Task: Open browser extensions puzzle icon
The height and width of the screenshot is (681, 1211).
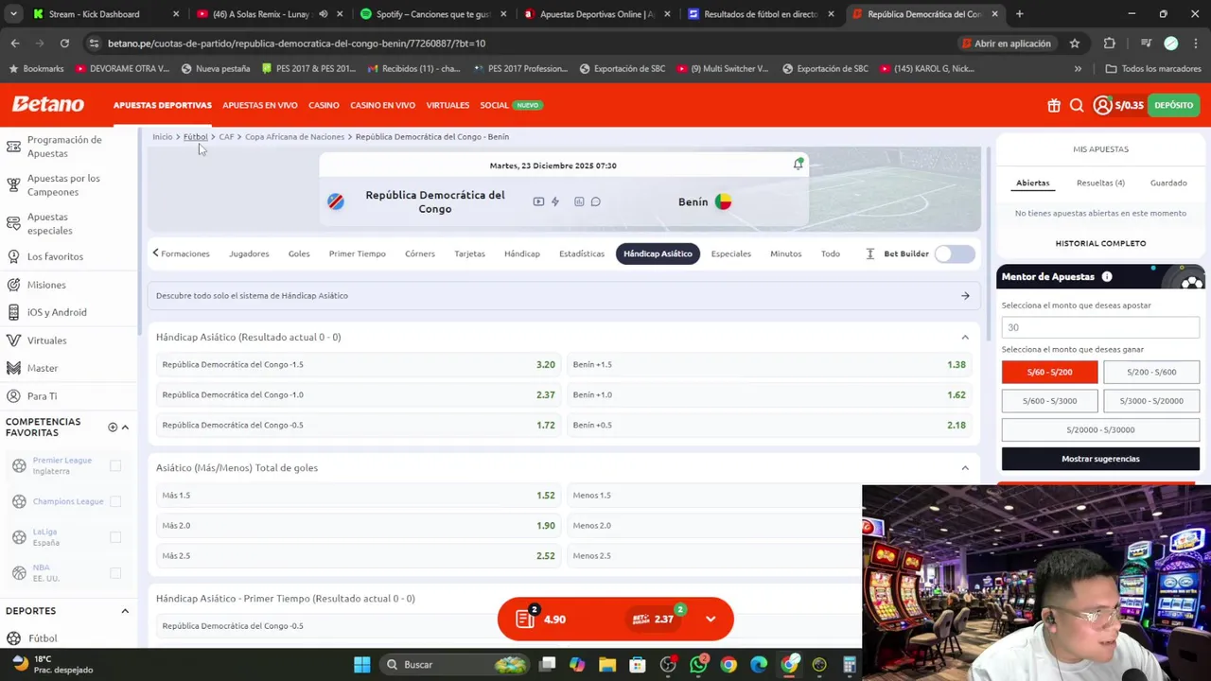Action: click(x=1110, y=44)
